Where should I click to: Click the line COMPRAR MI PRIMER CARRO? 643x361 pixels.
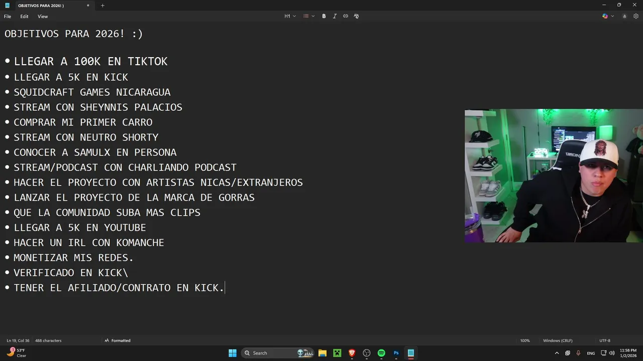83,122
